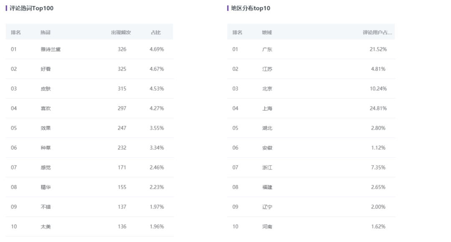451x242 pixels.
Task: Click the 24.81% value for 上海
Action: tap(378, 108)
